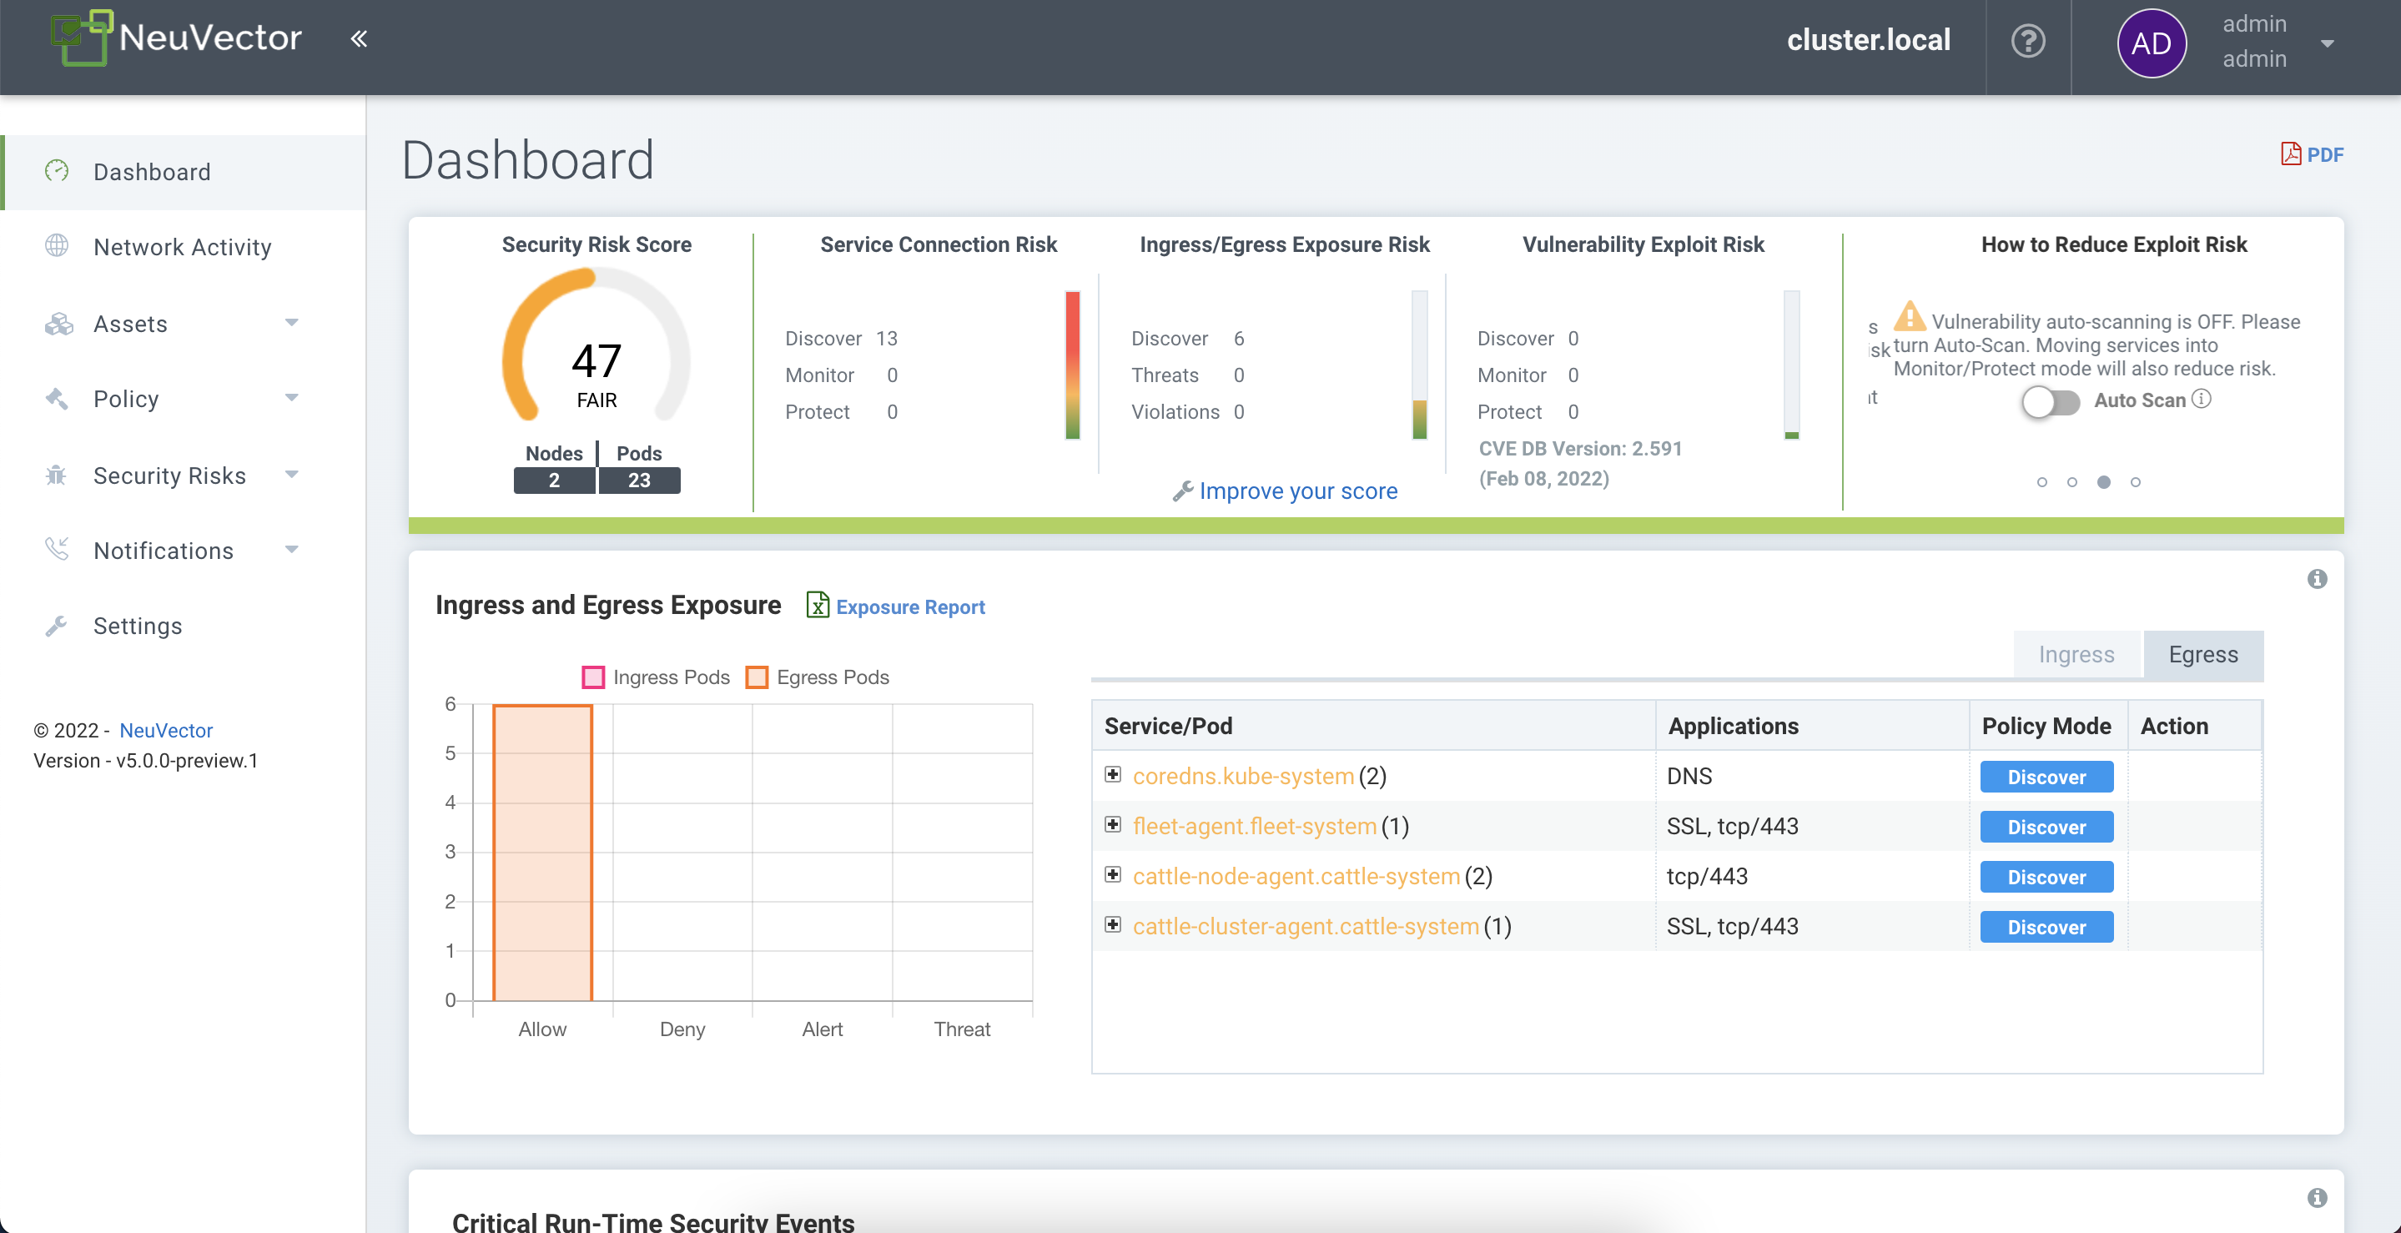Toggle Ingress Pods legend box
Viewport: 2401px width, 1233px height.
pos(593,677)
